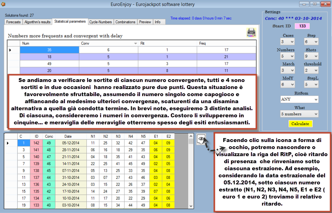Expand the ModY dropdown
This screenshot has width=332, height=213.
point(287,84)
